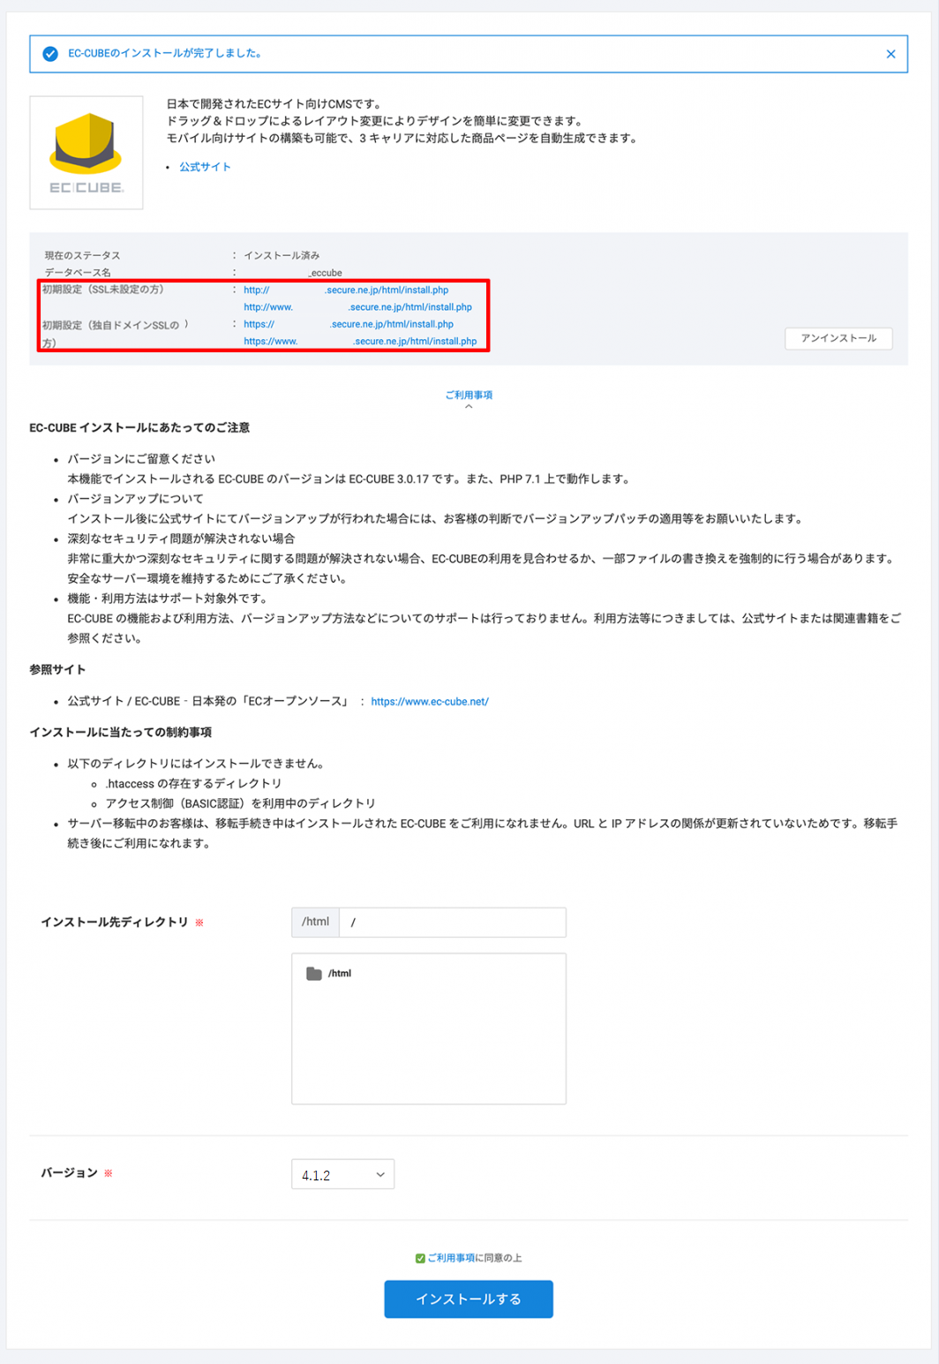Select the folder icon in the directory tree
The image size is (939, 1364).
313,974
